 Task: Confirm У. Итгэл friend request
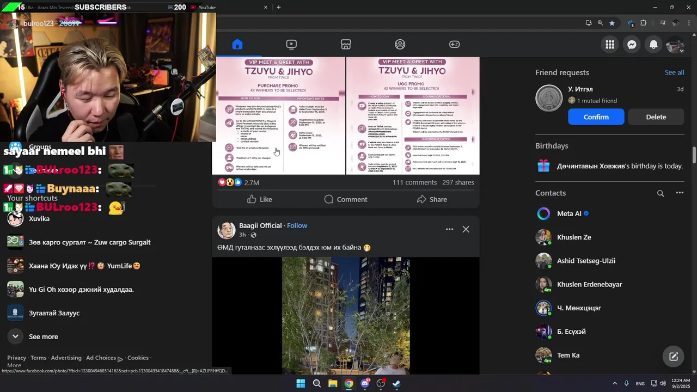(596, 117)
